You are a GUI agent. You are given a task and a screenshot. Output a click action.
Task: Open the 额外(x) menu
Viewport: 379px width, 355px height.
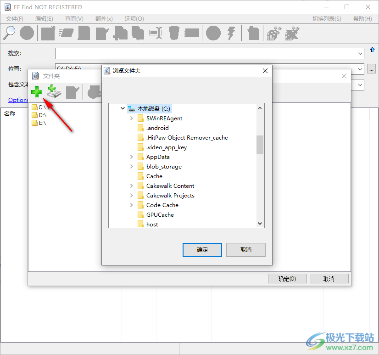[x=104, y=19]
